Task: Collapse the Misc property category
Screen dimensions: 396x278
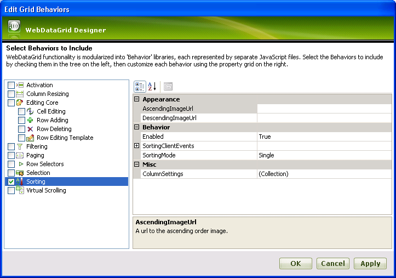Action: 137,164
